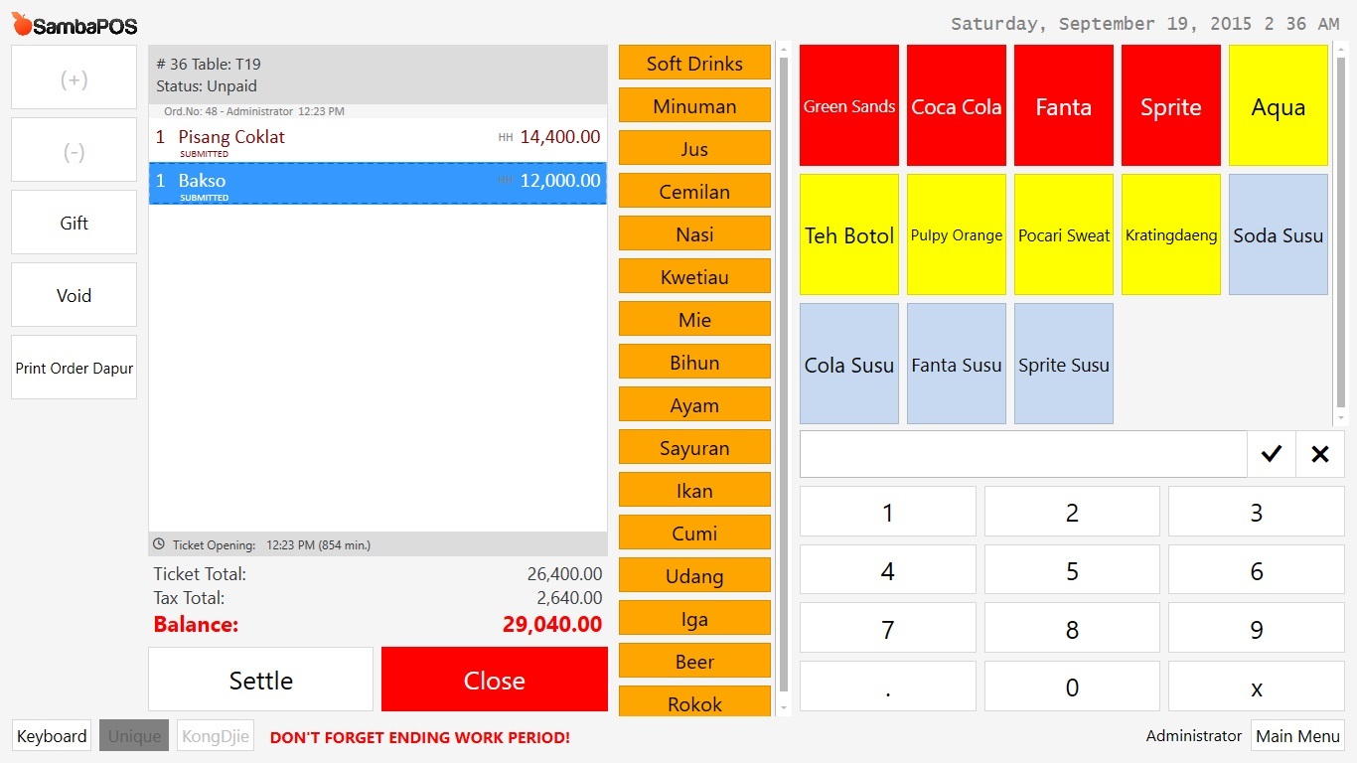
Task: Click the menu items panel scrollbar
Action: 1341,234
